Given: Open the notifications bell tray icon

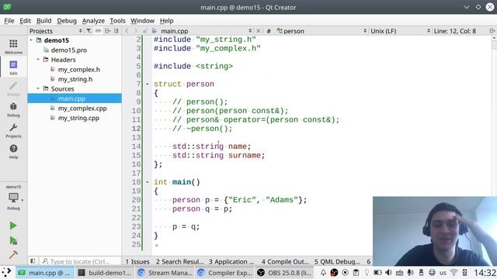Looking at the screenshot, I should pyautogui.click(x=323, y=272).
